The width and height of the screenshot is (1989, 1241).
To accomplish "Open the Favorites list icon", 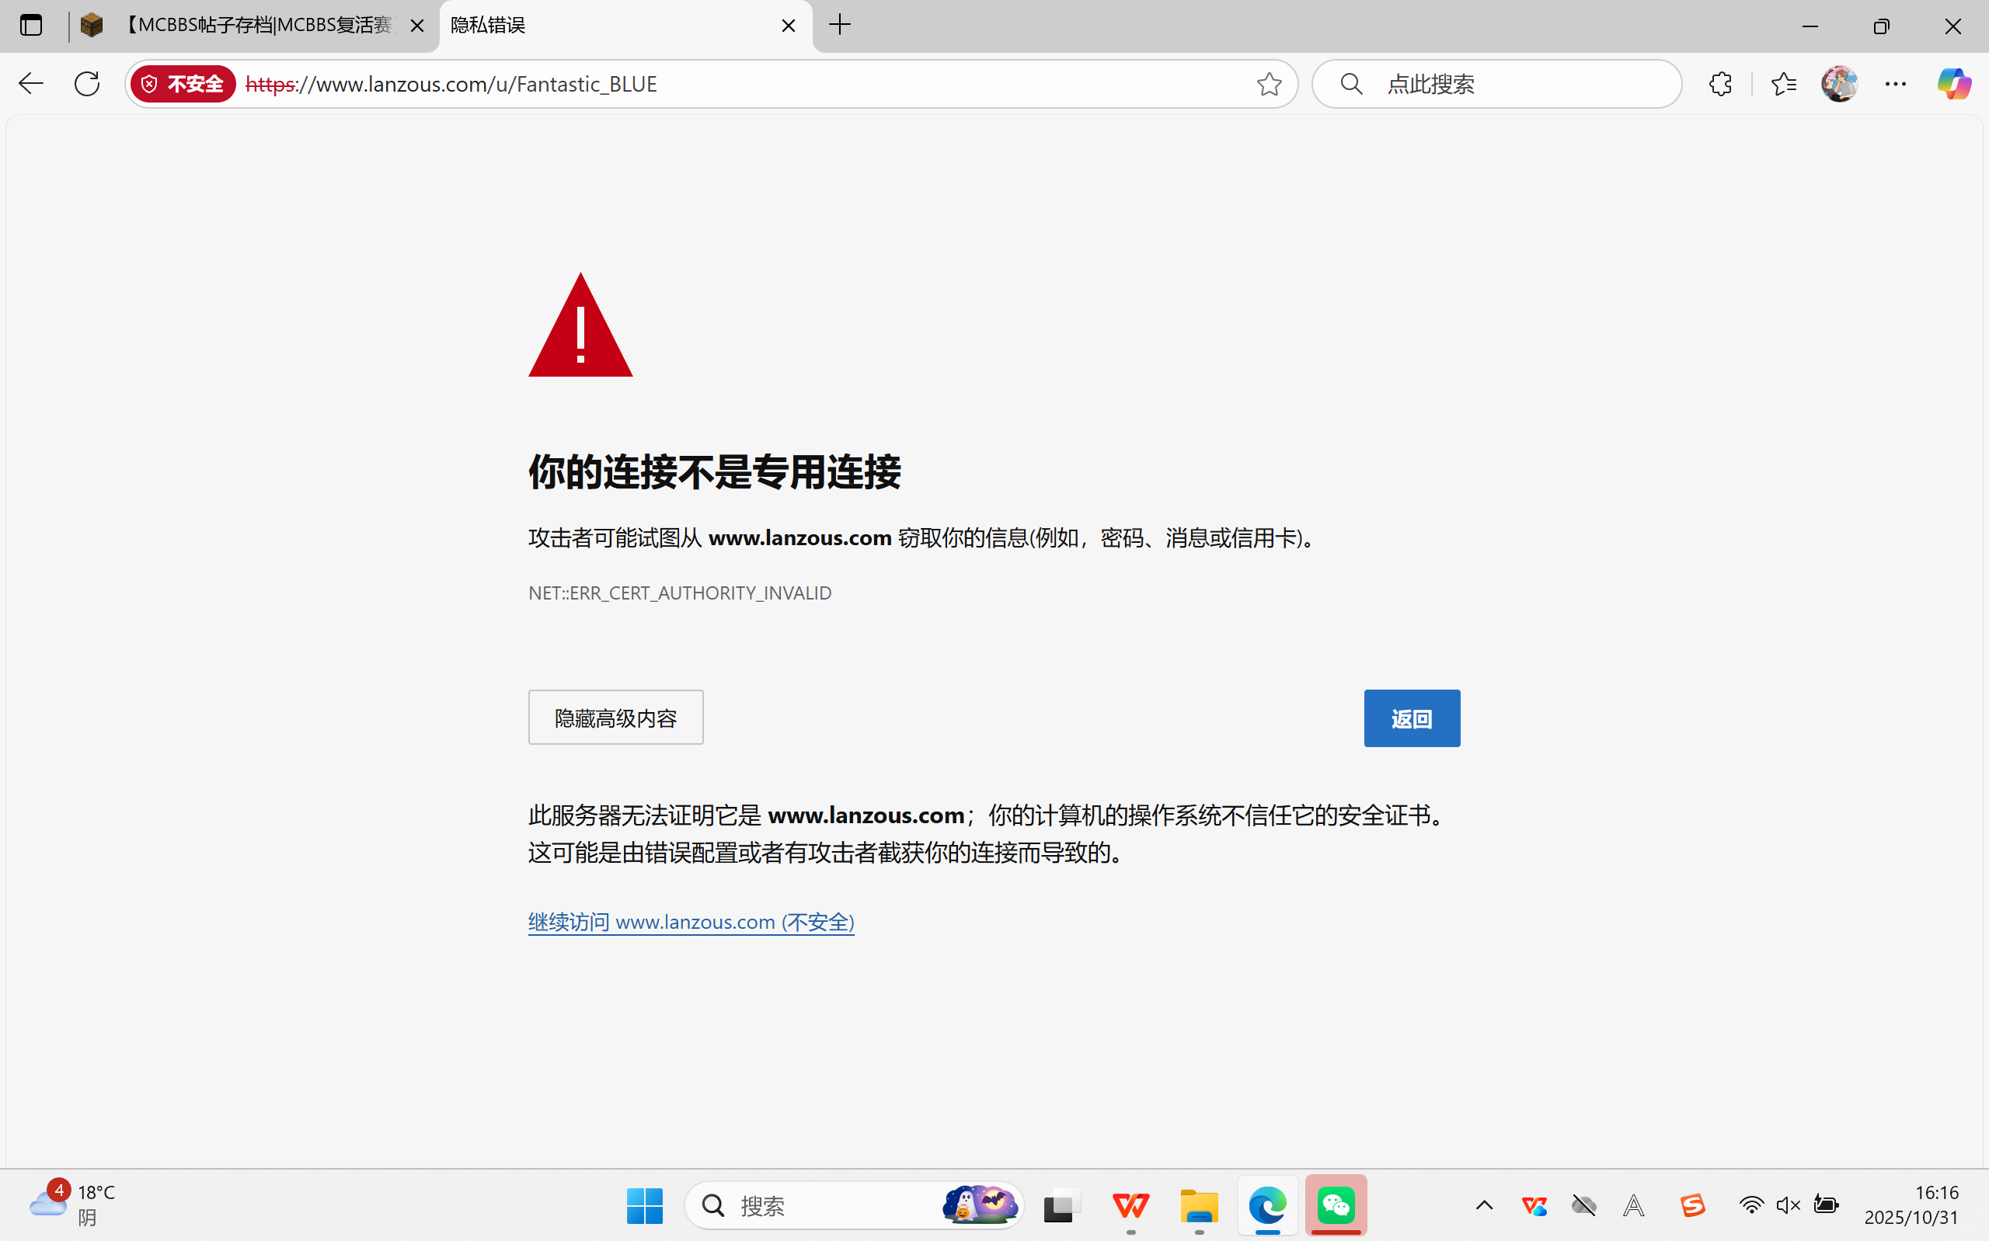I will coord(1783,84).
